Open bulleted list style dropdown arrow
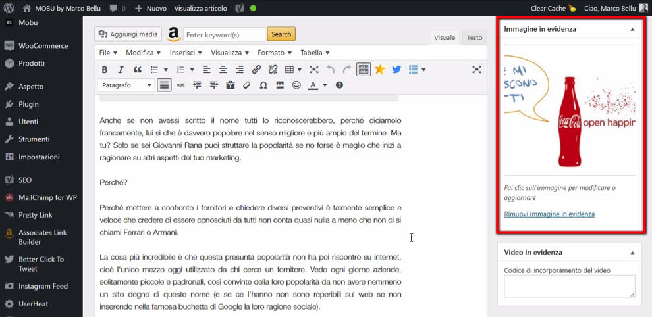The width and height of the screenshot is (652, 317). (166, 69)
